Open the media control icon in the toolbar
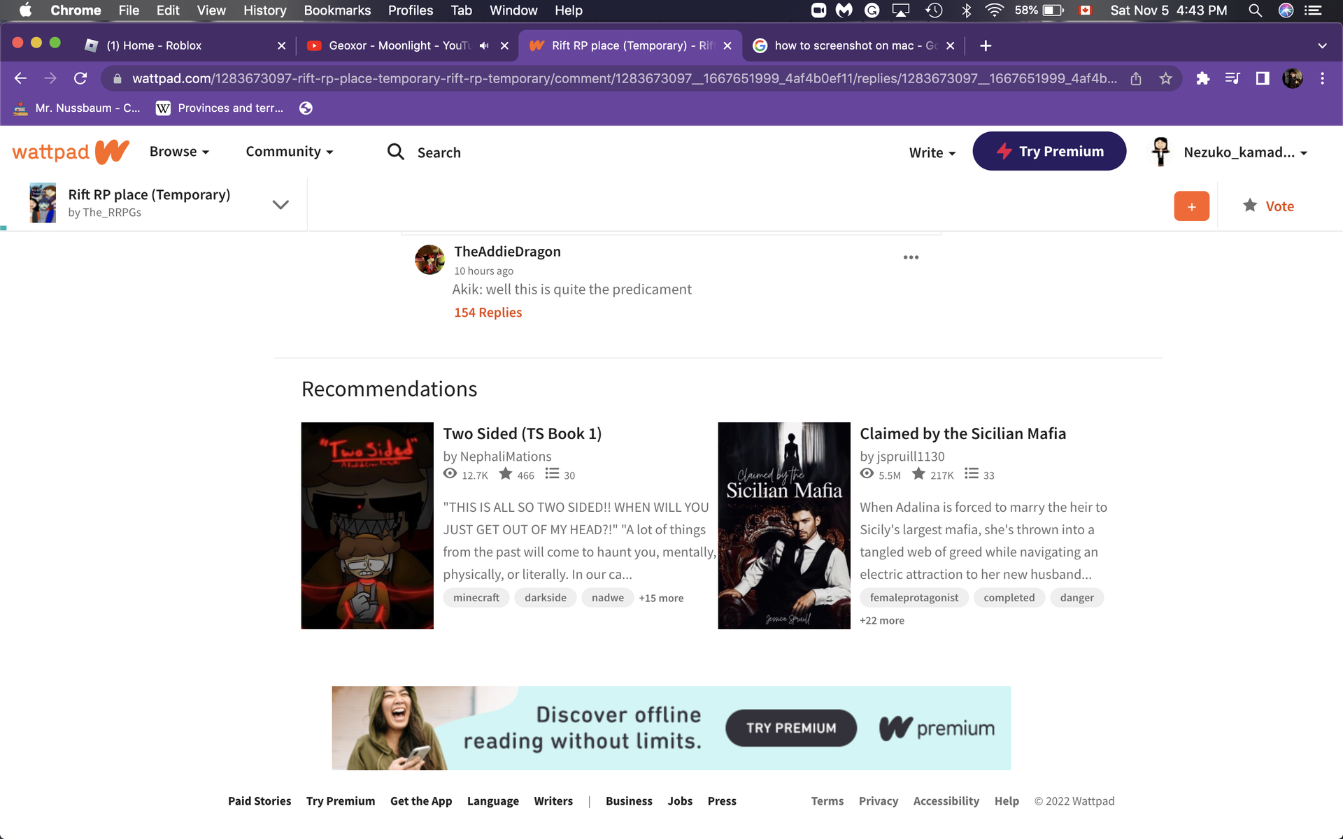Screen dimensions: 1343x839 point(1232,78)
